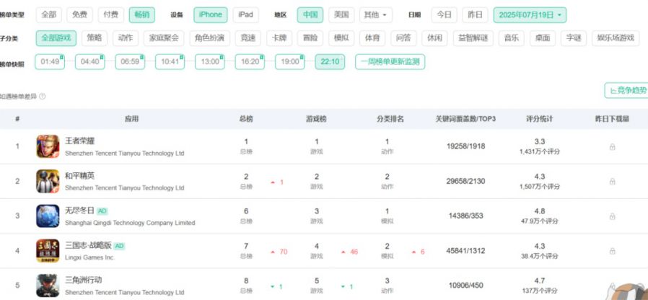The image size is (648, 300).
Task: Open the 三角洲行动 app name link
Action: [x=84, y=280]
